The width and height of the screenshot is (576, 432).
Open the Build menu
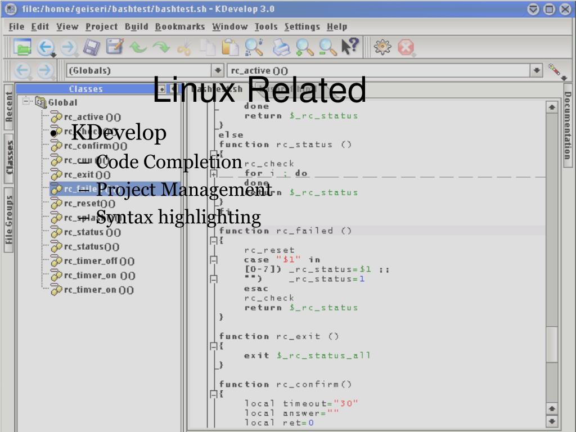[136, 26]
